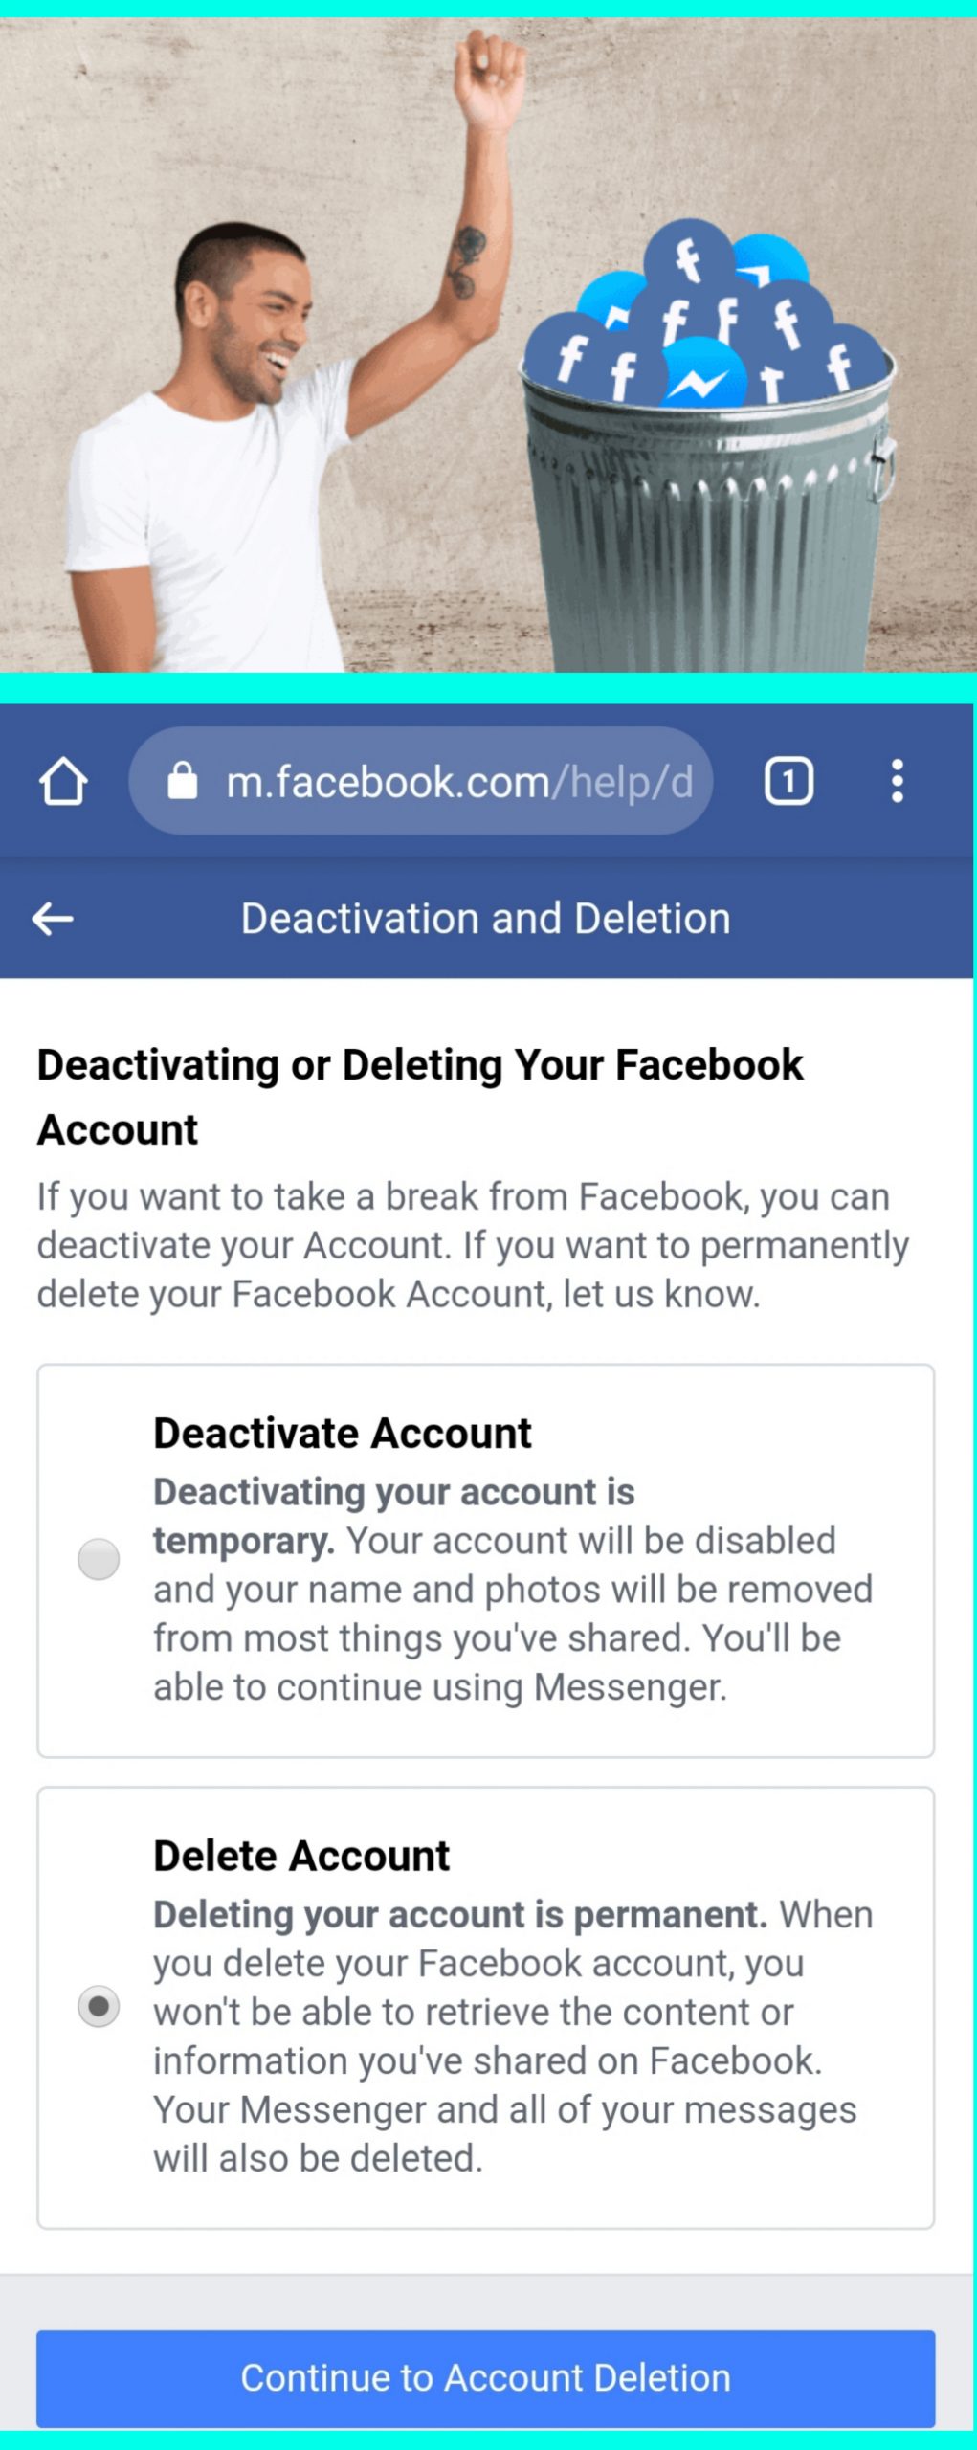
Task: Tap the Deactivation and Deletion title bar
Action: click(486, 919)
